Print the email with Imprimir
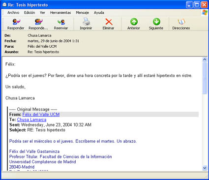 [86, 24]
